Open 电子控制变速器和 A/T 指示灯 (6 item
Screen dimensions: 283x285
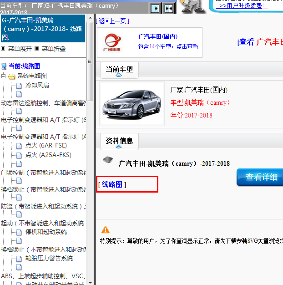(43, 120)
